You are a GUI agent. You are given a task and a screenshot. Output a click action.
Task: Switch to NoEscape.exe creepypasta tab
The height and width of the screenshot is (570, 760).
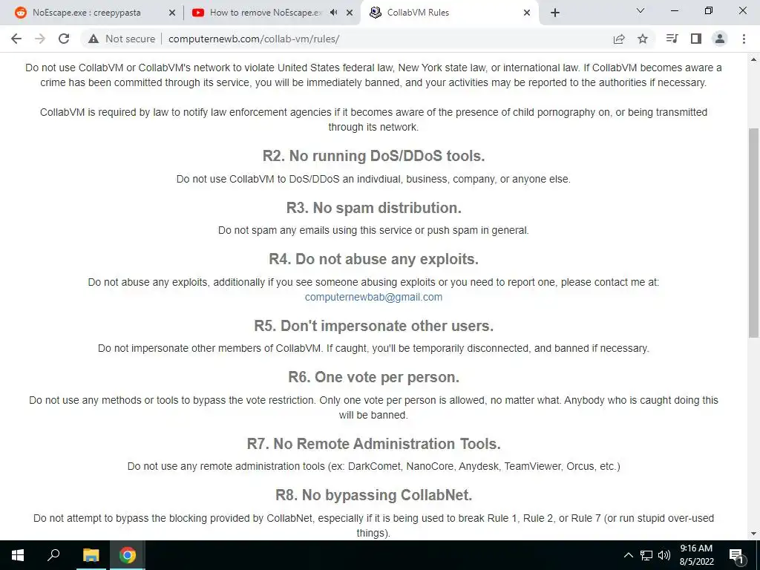[x=96, y=13]
